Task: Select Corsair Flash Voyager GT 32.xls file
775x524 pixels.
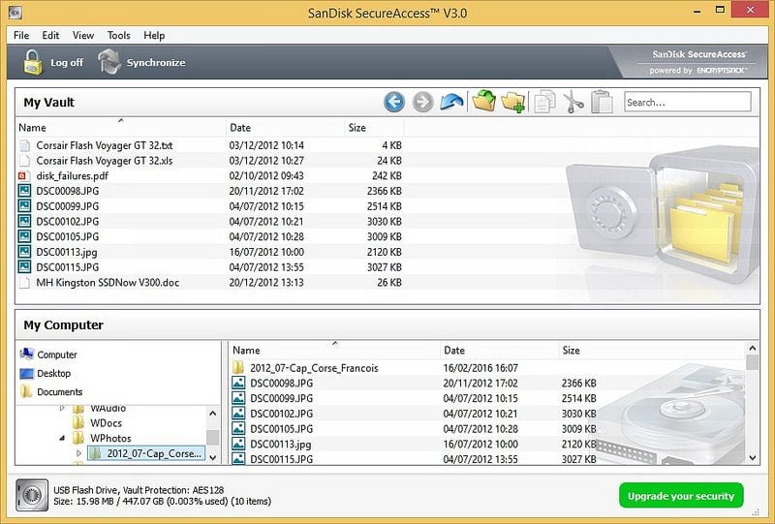Action: tap(105, 161)
